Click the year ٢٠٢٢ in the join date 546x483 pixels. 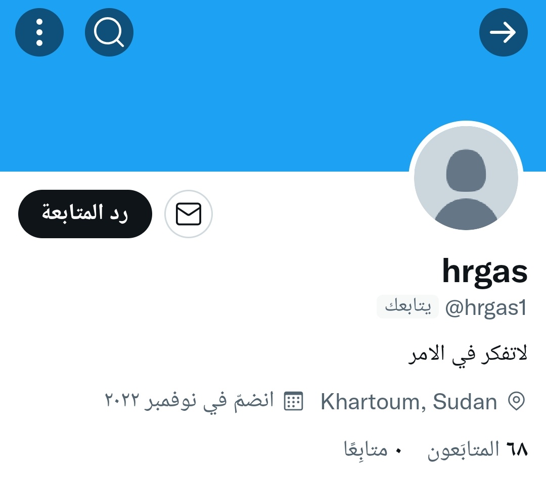click(x=122, y=400)
